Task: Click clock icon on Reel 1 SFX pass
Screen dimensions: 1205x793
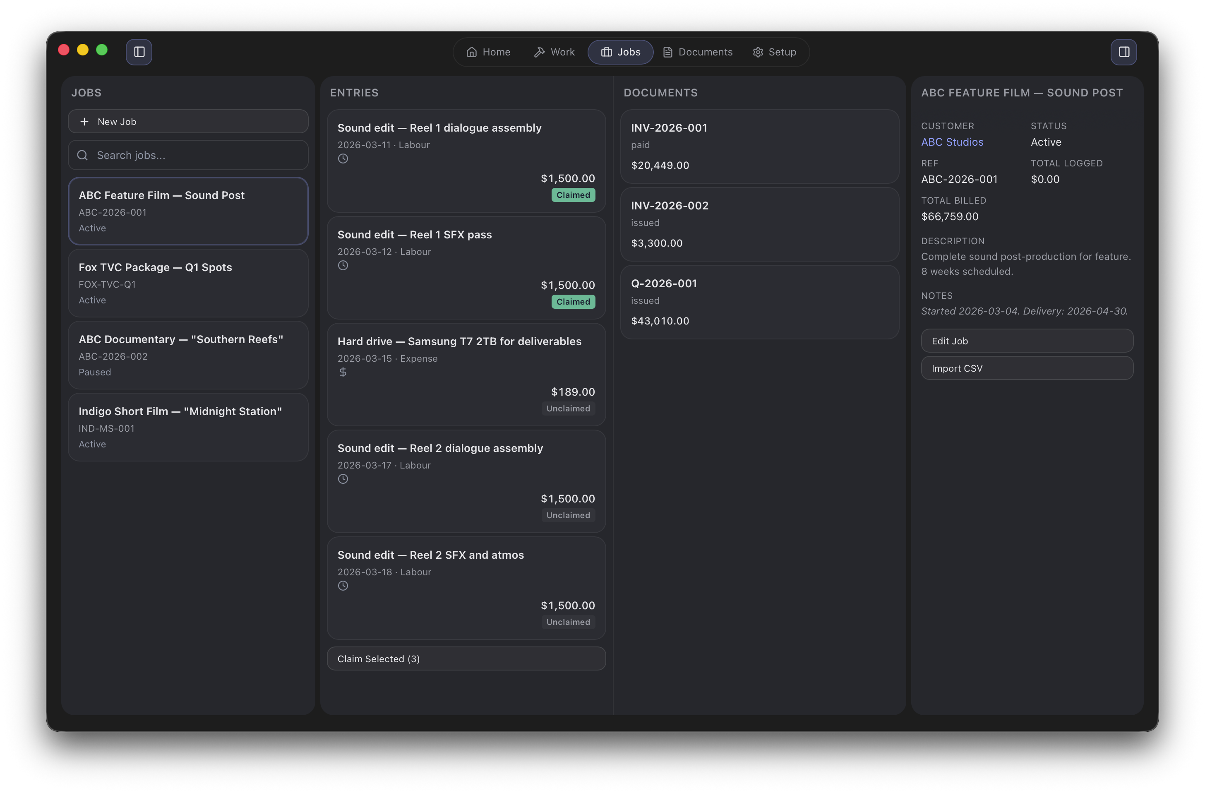Action: (343, 265)
